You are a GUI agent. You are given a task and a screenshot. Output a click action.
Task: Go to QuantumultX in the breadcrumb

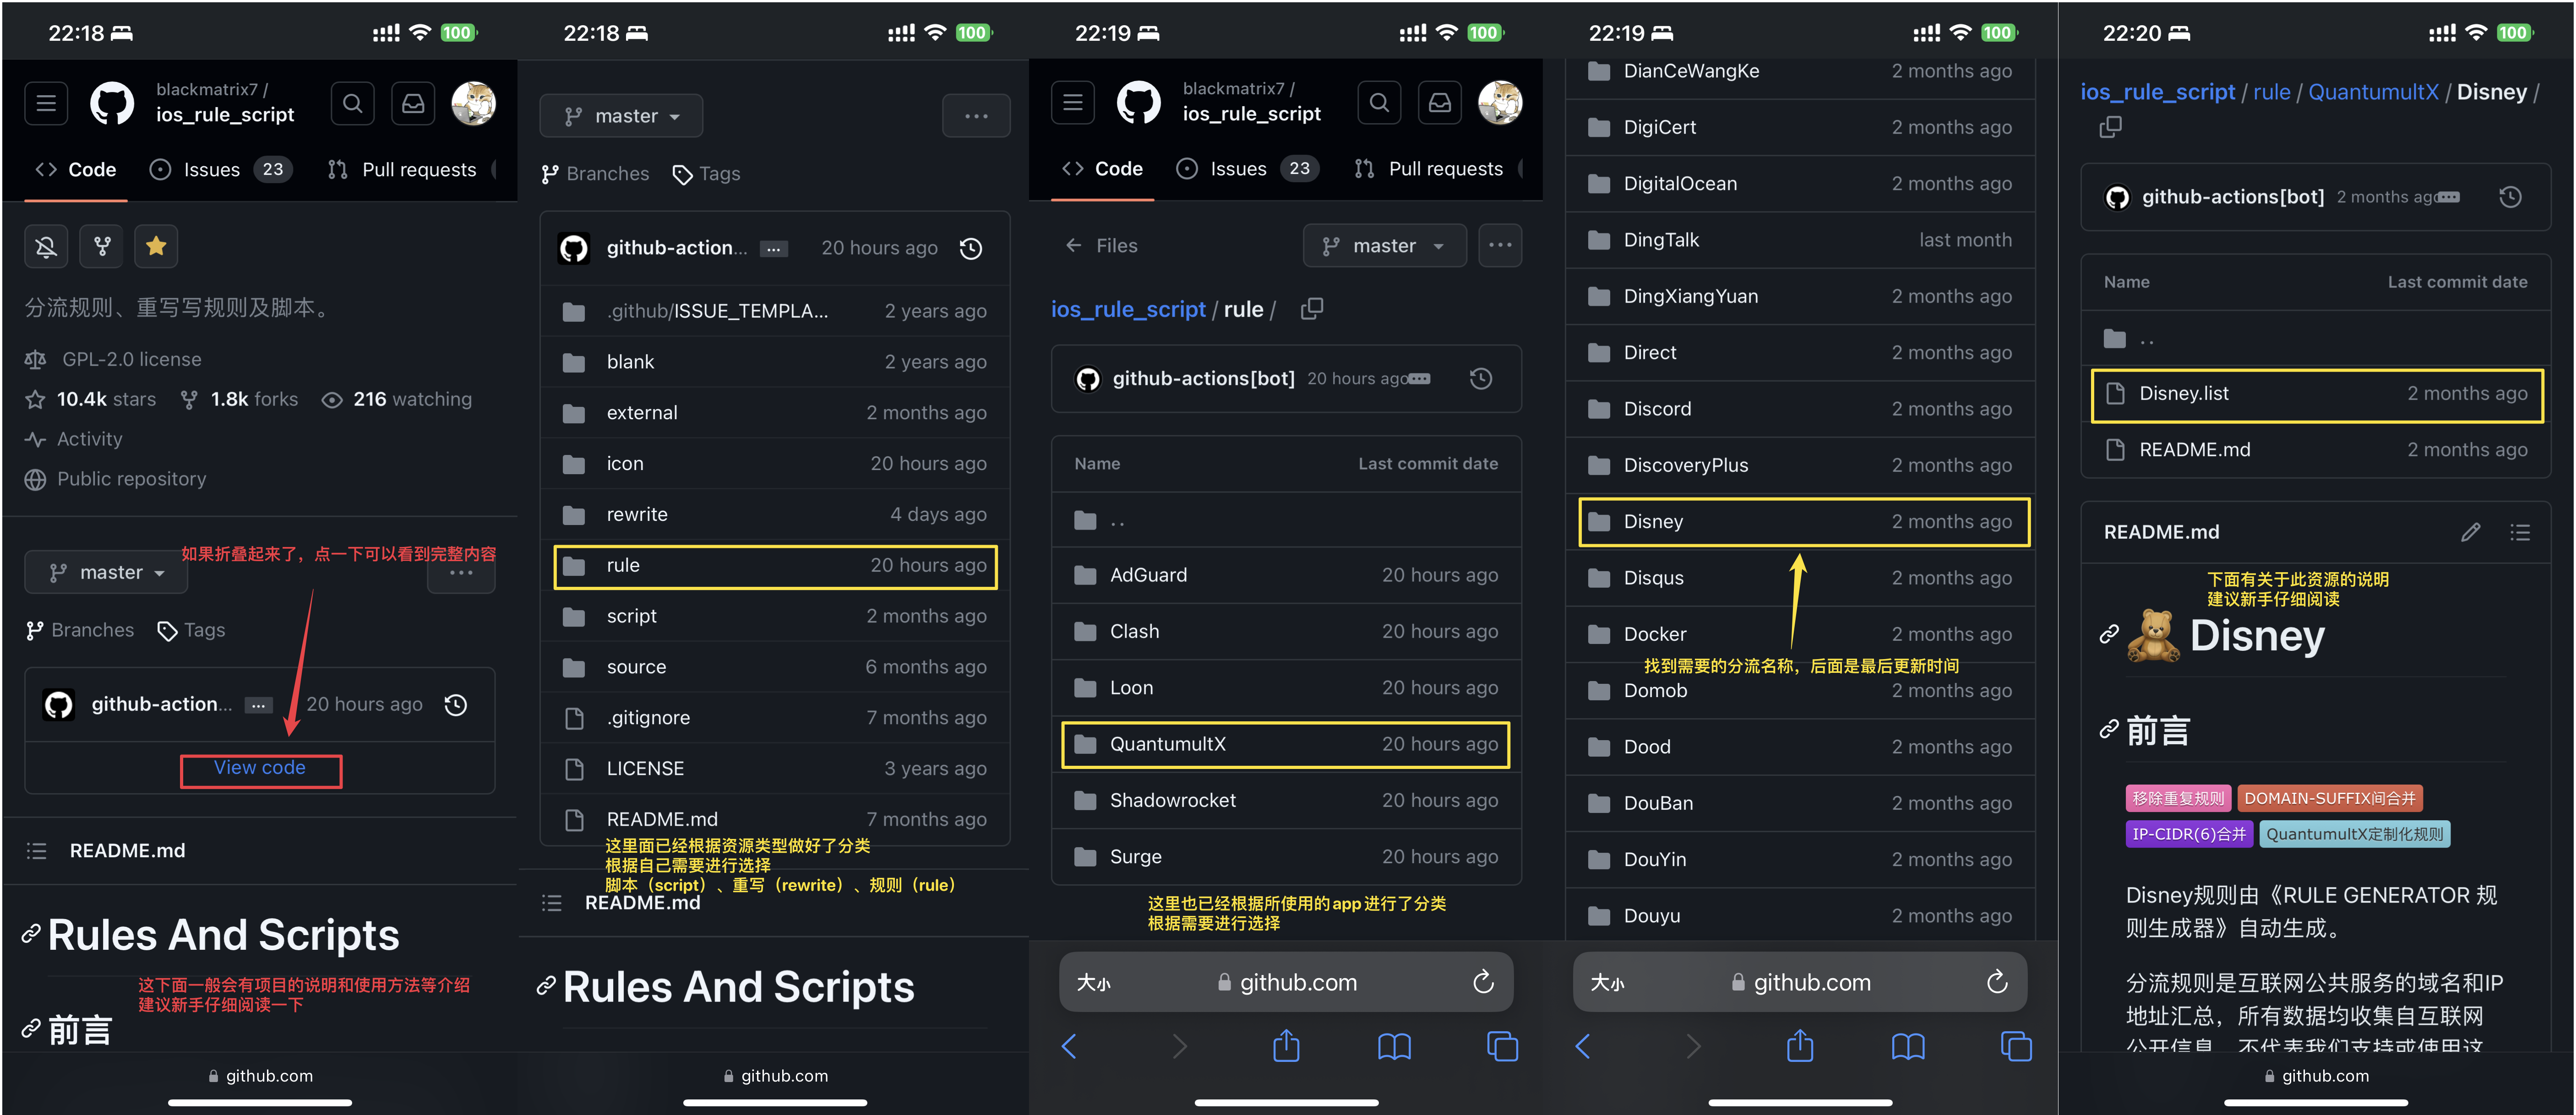[2373, 92]
